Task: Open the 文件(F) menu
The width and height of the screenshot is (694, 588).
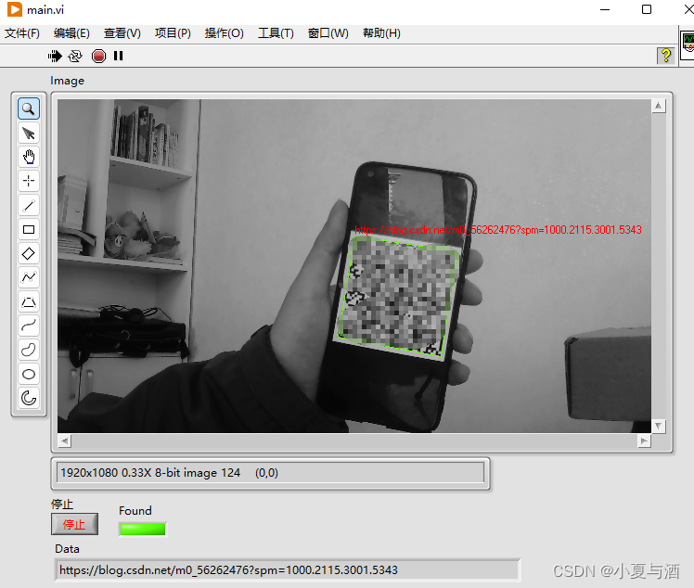Action: click(x=22, y=33)
